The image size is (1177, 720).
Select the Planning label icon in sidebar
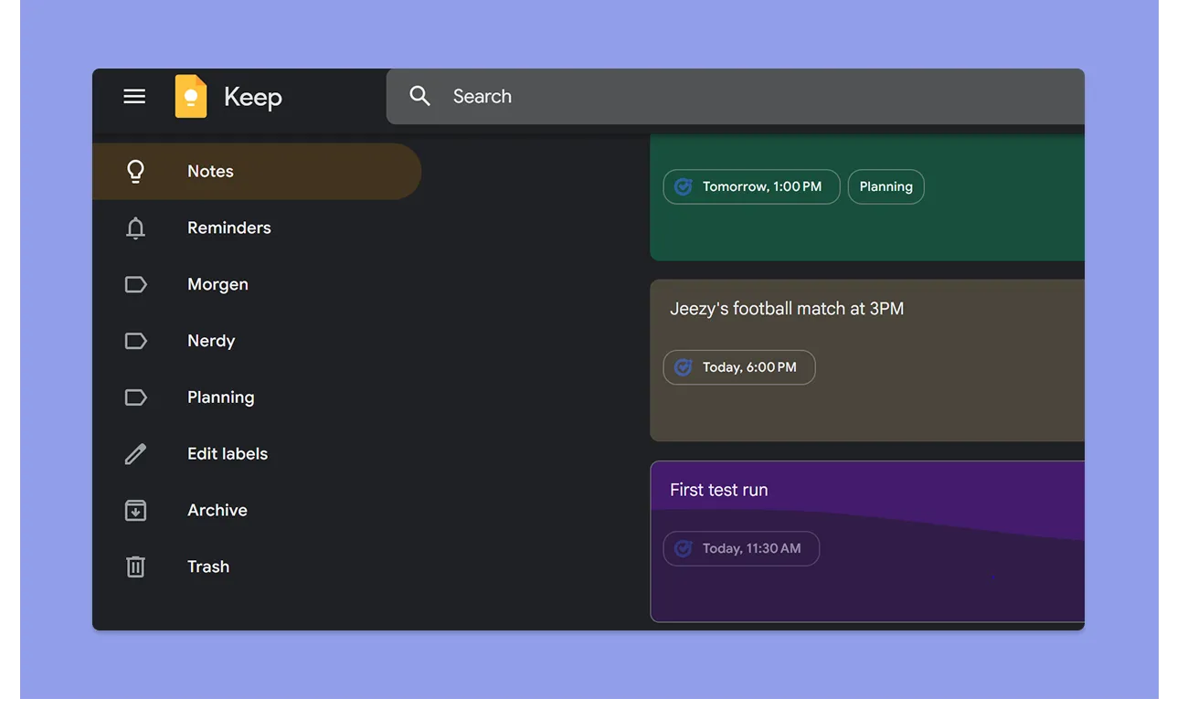(135, 397)
